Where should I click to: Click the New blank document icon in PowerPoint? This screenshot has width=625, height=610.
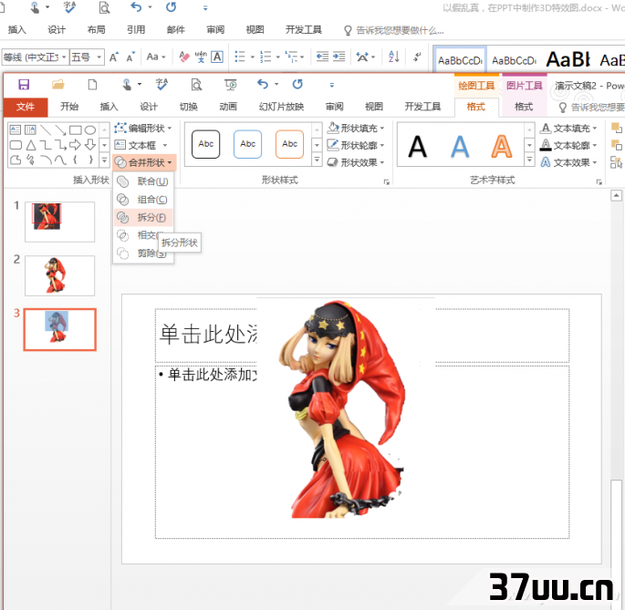point(92,85)
